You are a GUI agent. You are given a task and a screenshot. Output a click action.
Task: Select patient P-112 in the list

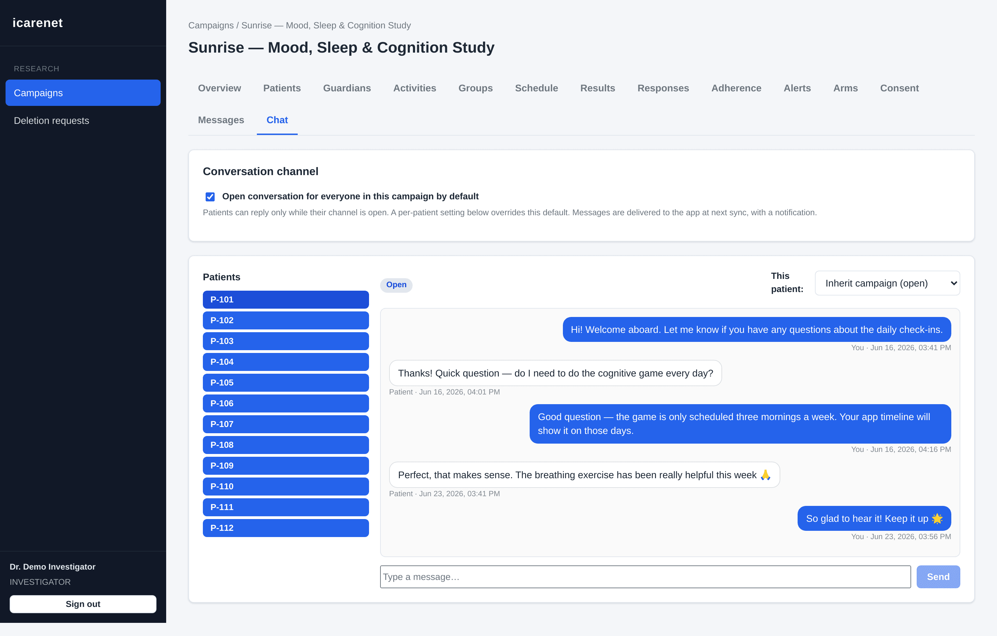coord(286,528)
